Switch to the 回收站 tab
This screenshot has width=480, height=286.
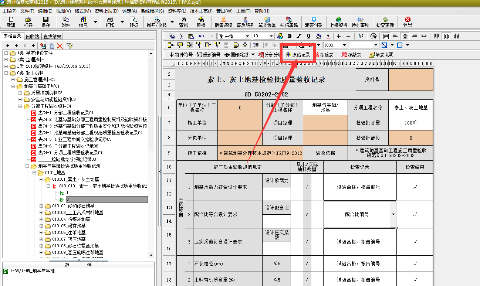[33, 37]
